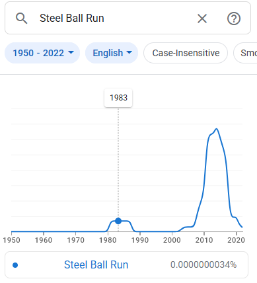Click the 0.0000000034% frequency value
The image size is (257, 283).
point(203,264)
